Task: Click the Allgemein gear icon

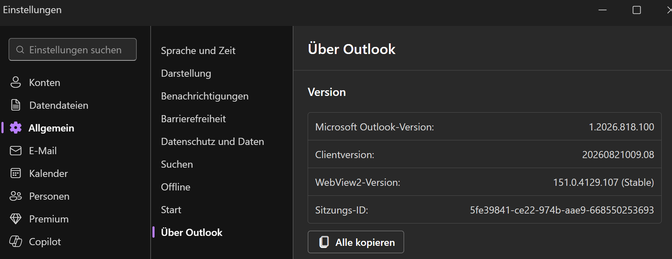Action: click(16, 128)
